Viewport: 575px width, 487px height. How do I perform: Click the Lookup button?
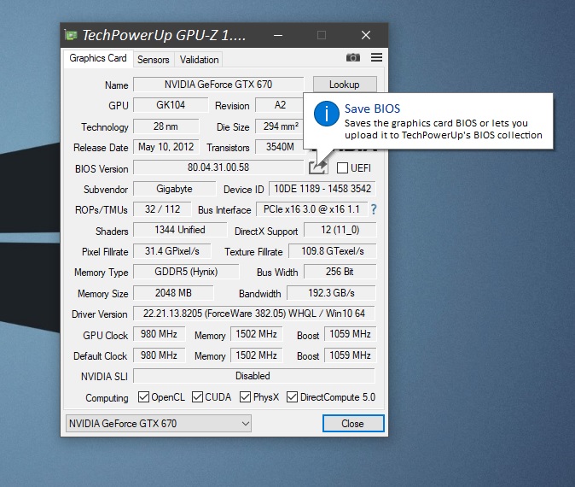click(344, 85)
